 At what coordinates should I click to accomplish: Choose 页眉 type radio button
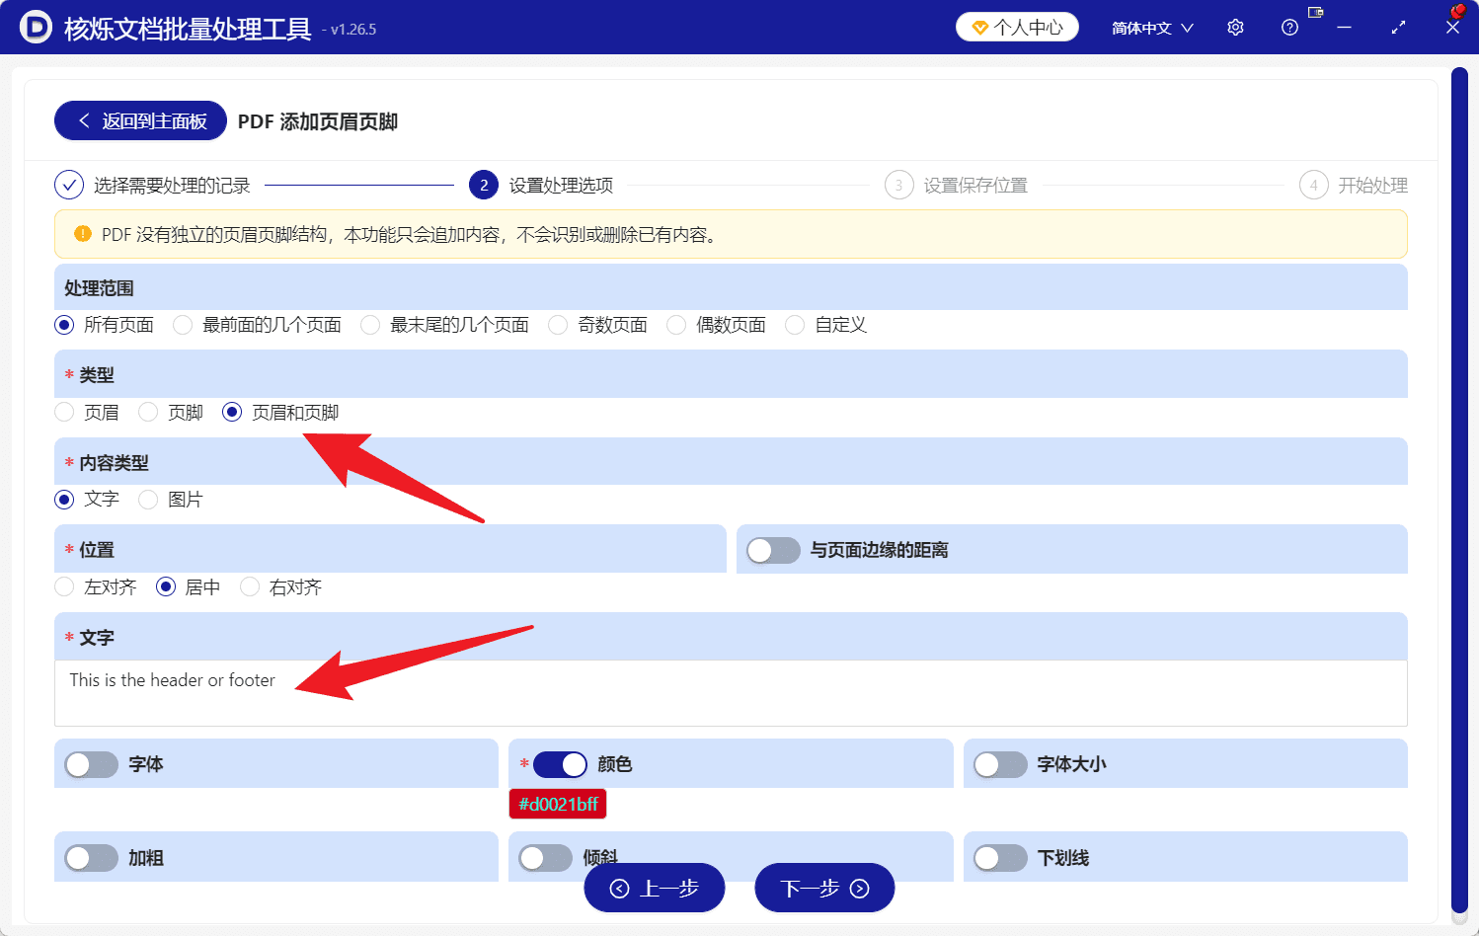click(x=87, y=412)
